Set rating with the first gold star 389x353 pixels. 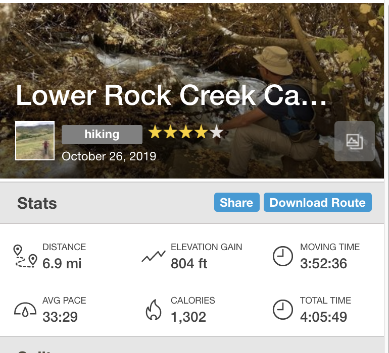(155, 133)
